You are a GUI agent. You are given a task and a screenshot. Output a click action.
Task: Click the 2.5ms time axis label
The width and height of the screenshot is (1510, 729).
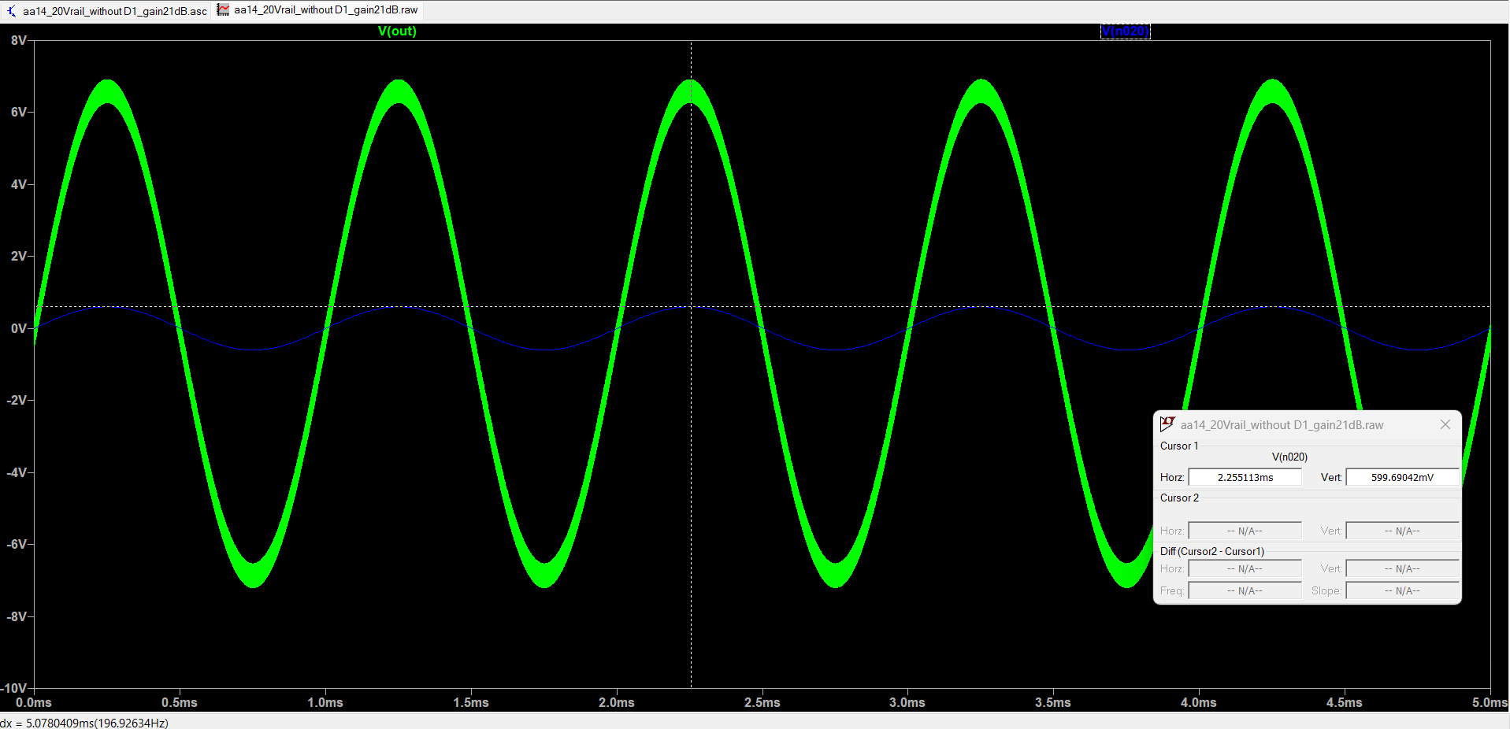(762, 702)
